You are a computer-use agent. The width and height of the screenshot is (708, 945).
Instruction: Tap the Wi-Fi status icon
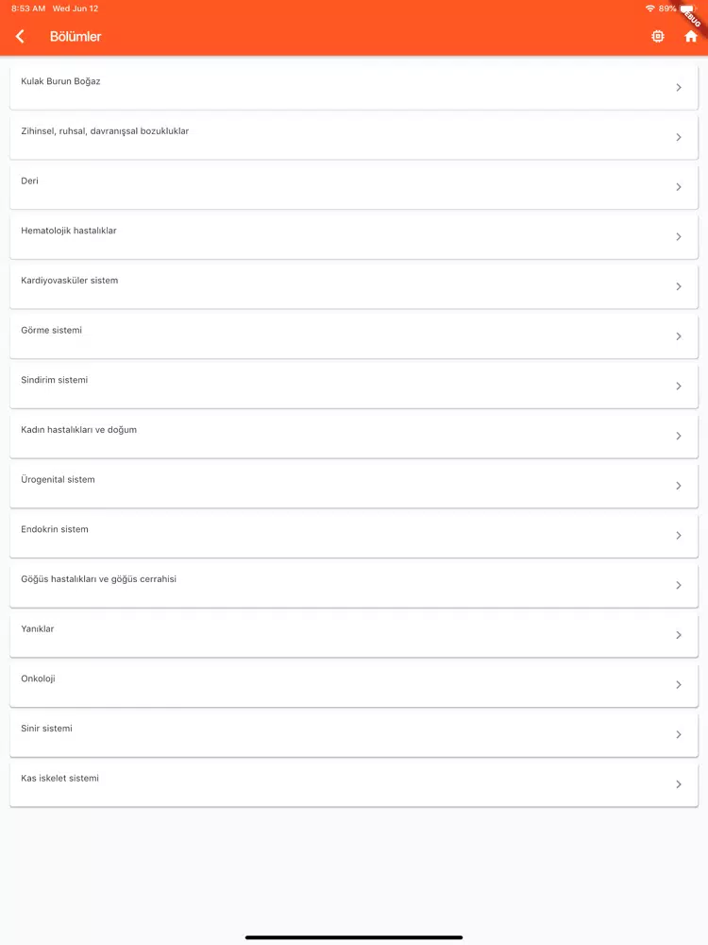pyautogui.click(x=649, y=9)
